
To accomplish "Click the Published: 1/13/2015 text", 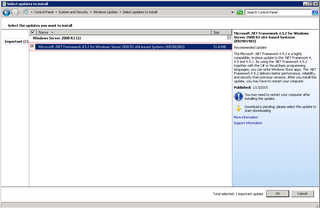I will click(x=251, y=87).
